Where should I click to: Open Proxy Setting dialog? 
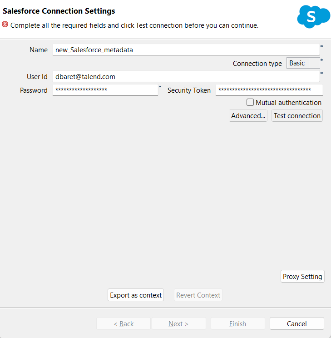(x=302, y=276)
